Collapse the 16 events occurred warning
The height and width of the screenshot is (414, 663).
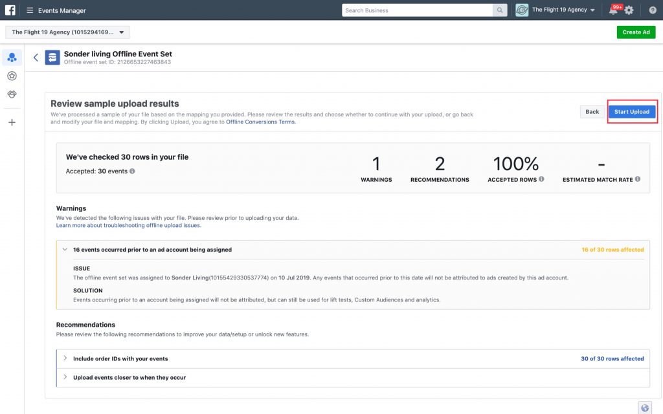[65, 249]
